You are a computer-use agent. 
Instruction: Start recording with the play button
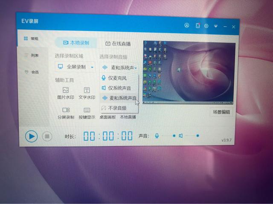click(31, 136)
